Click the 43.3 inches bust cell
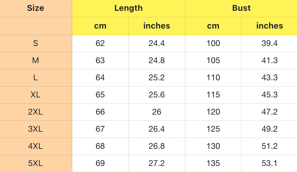The image size is (297, 172). [269, 78]
